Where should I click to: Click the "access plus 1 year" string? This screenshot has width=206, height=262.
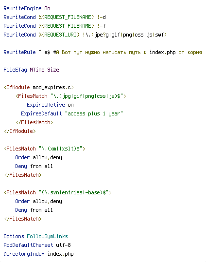point(94,113)
